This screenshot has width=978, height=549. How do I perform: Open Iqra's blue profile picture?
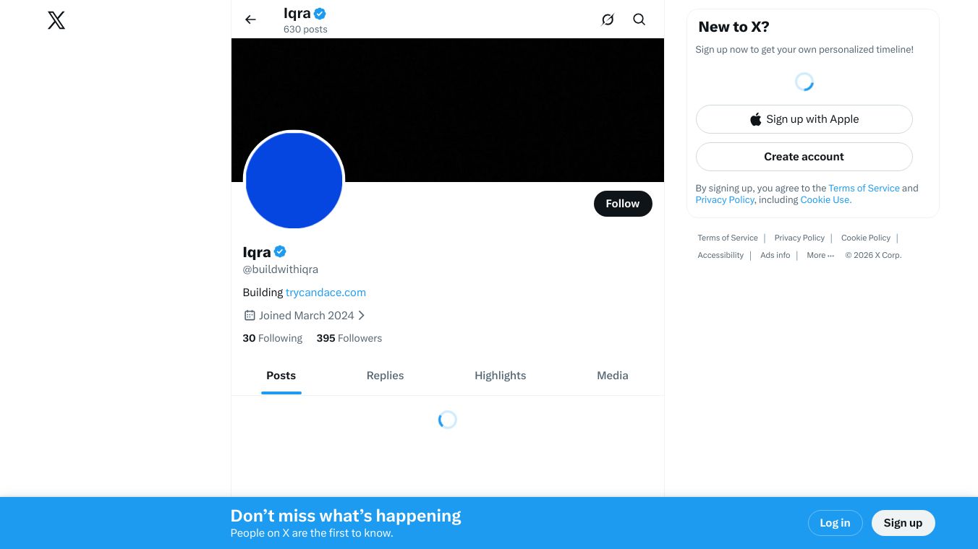pyautogui.click(x=294, y=181)
